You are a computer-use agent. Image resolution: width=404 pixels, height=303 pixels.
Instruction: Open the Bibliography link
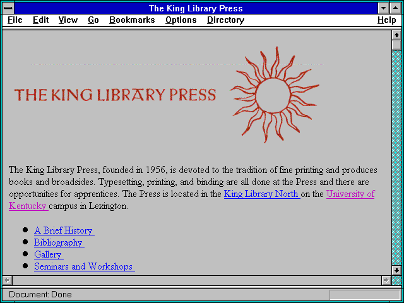point(59,242)
